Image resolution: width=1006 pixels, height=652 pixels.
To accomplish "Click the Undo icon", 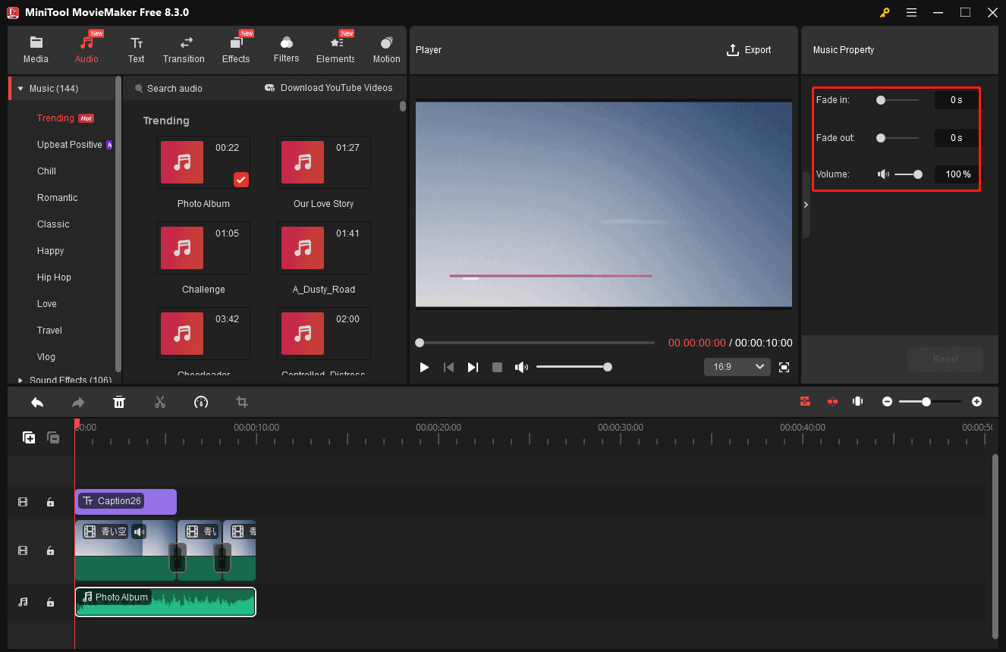I will (37, 402).
